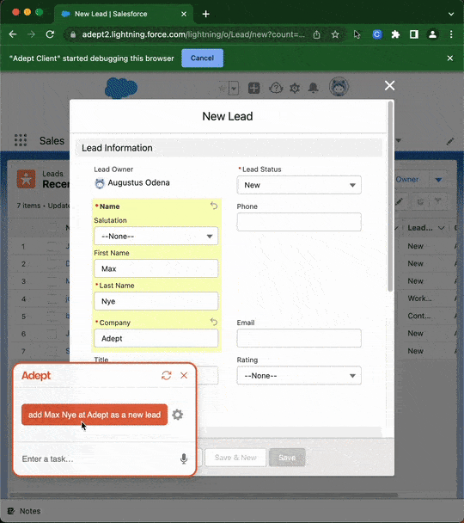
Task: Open Adept task settings gear
Action: [x=178, y=415]
